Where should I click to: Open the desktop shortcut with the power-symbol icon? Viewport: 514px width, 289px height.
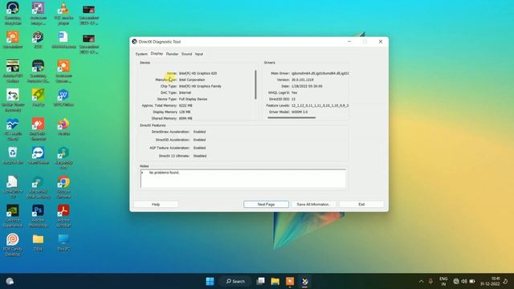[38, 40]
